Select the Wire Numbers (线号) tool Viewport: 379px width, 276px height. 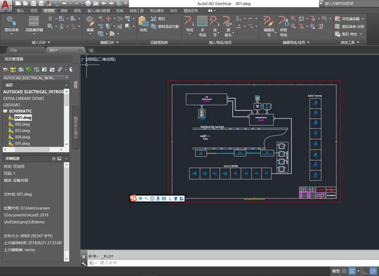click(x=214, y=26)
